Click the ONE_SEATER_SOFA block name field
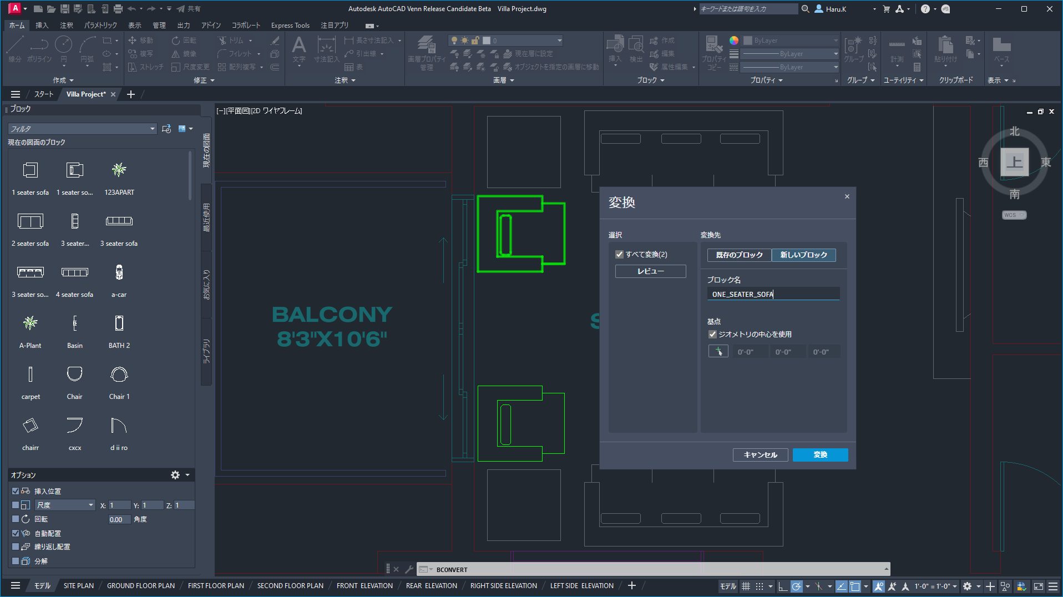1063x597 pixels. (773, 294)
